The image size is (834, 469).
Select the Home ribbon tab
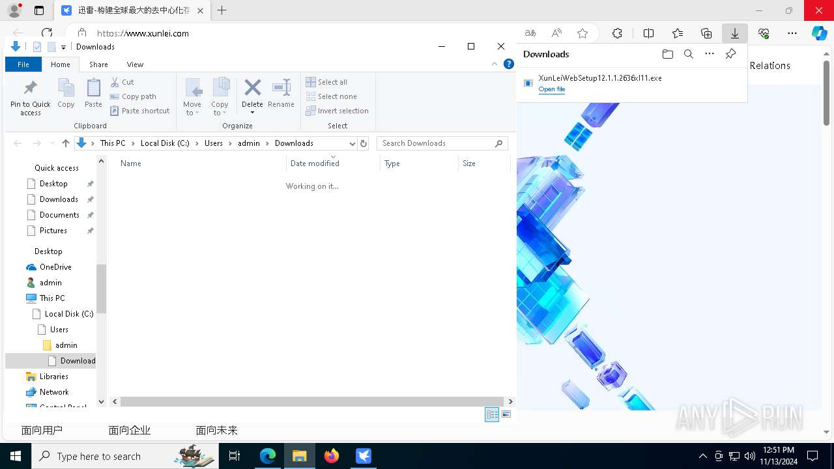click(x=61, y=64)
